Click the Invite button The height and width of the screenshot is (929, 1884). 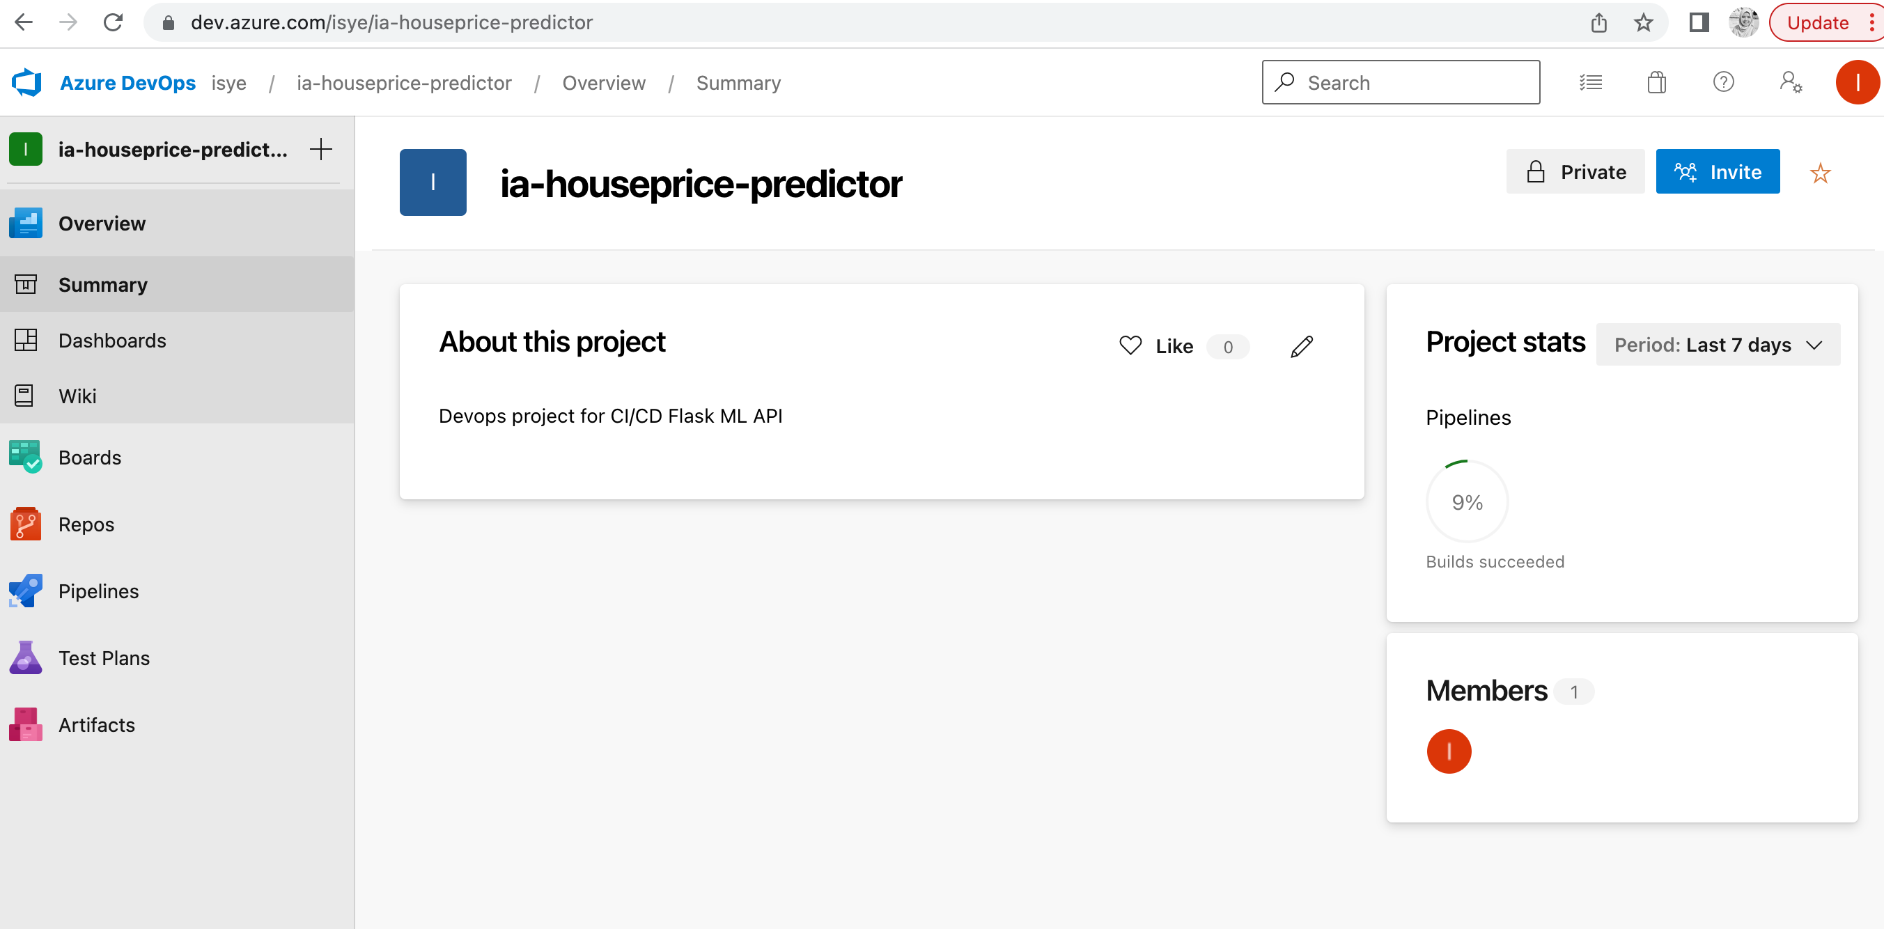coord(1718,172)
